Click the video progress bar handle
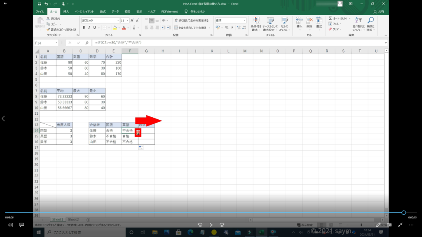Image resolution: width=422 pixels, height=237 pixels. tap(404, 213)
